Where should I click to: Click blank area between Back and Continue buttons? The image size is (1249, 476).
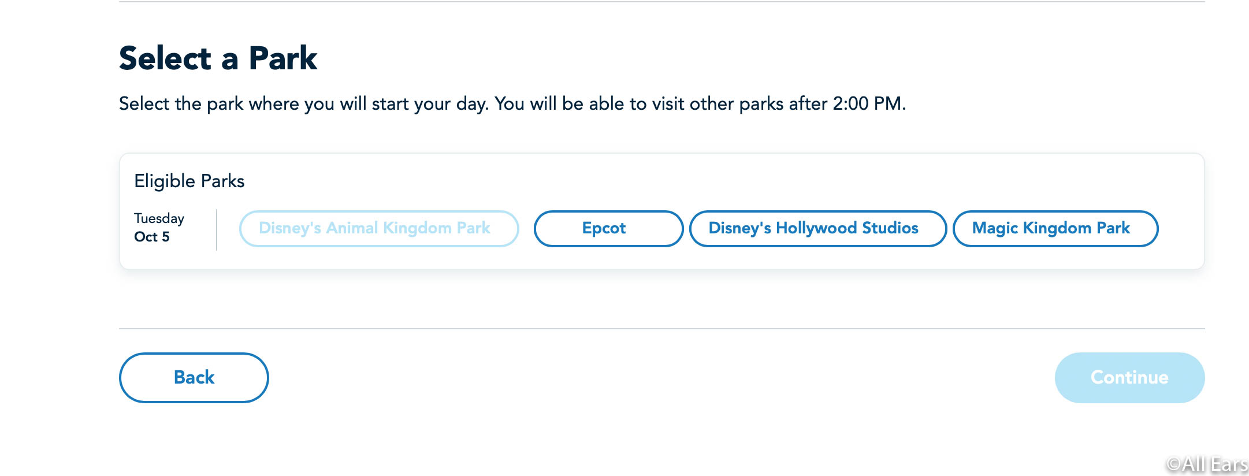661,377
